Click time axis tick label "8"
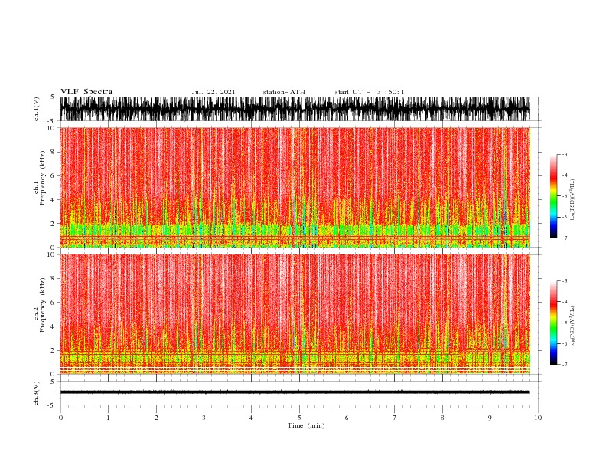 pos(442,418)
